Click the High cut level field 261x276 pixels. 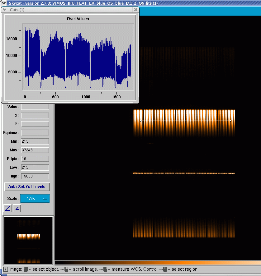[35, 176]
